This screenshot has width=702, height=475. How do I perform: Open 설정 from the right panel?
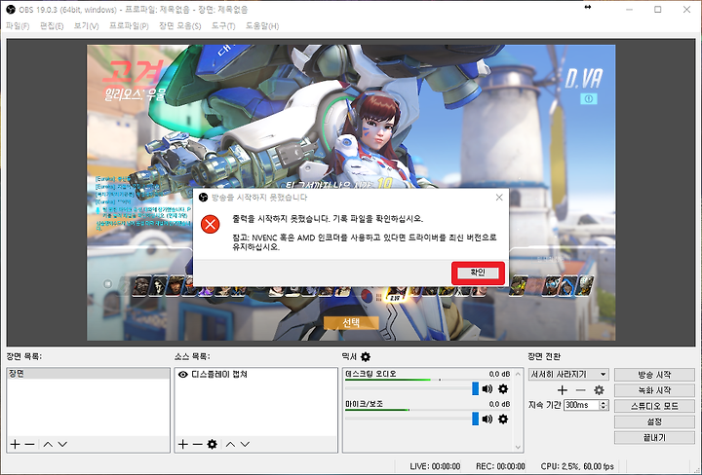click(x=654, y=421)
